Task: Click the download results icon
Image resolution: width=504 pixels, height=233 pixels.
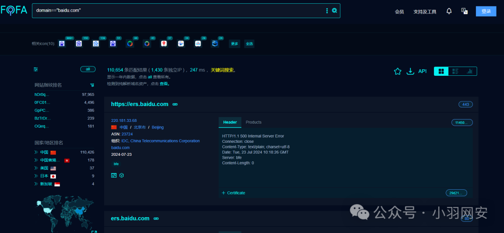Action: click(410, 72)
